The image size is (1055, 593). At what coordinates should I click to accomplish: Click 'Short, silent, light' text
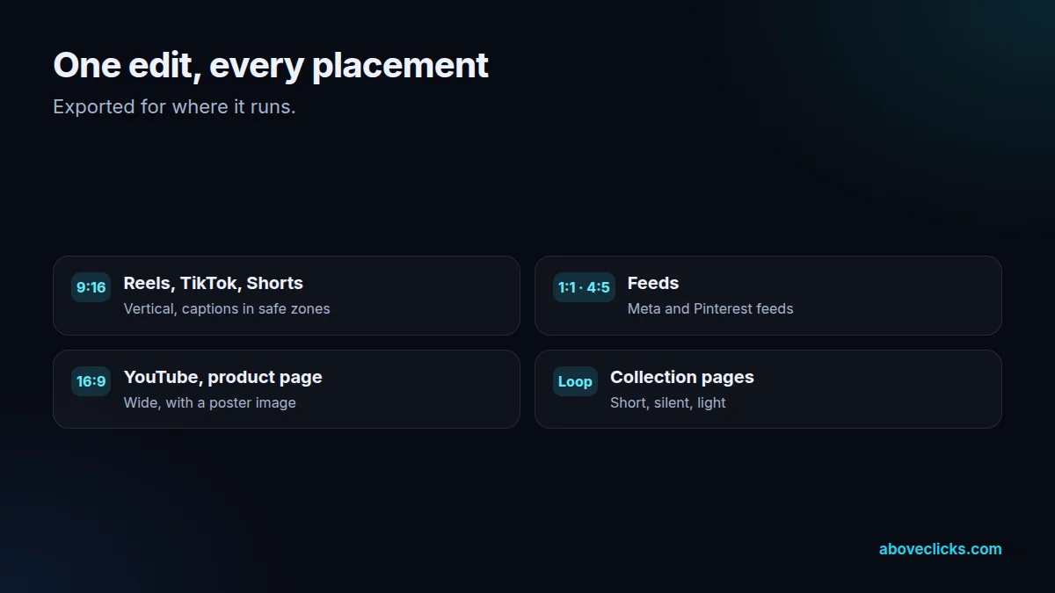pos(668,402)
